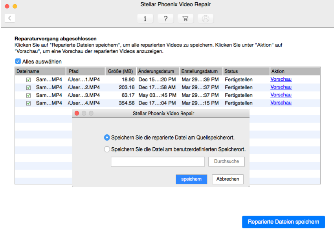Image resolution: width=334 pixels, height=235 pixels.
Task: Click the Durchsuche browse button
Action: pyautogui.click(x=226, y=161)
